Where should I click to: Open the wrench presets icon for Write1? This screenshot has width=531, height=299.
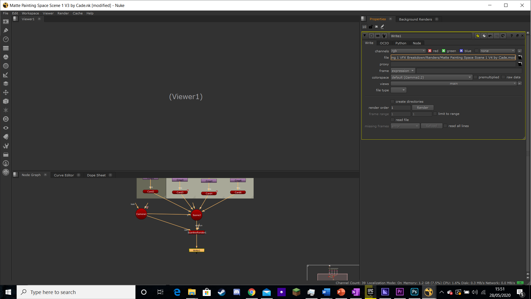coord(384,36)
